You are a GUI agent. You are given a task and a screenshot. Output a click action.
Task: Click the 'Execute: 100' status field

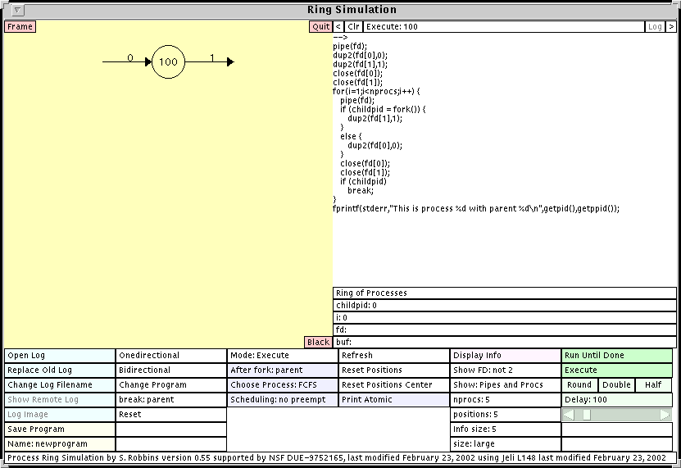tap(504, 26)
